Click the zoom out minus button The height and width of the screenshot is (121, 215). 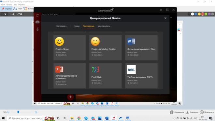[8, 112]
